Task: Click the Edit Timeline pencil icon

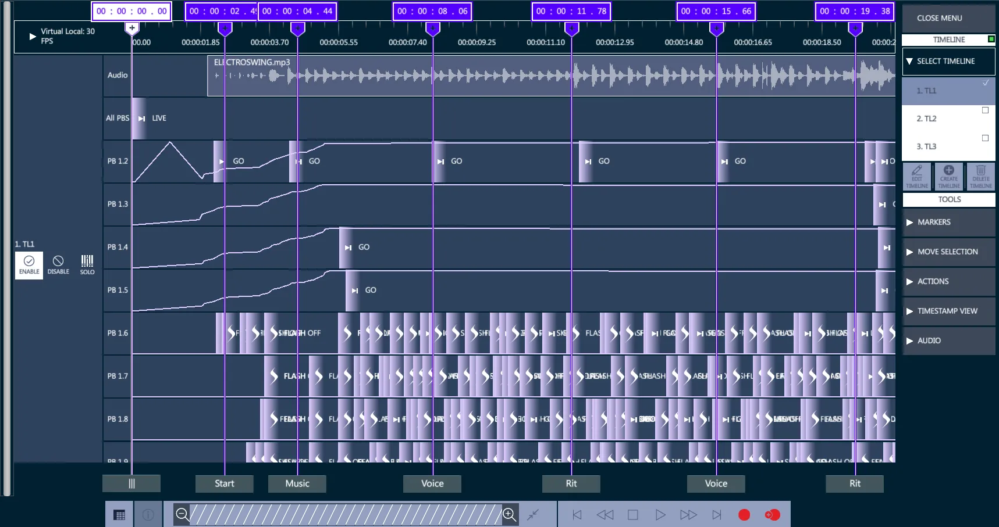Action: pos(917,177)
